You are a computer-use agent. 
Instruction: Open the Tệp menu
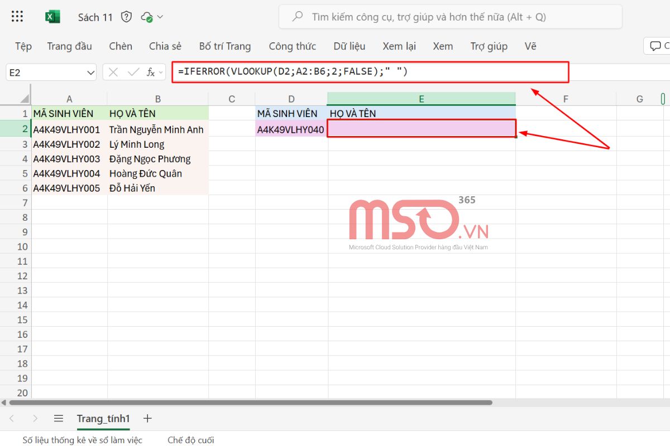click(23, 46)
